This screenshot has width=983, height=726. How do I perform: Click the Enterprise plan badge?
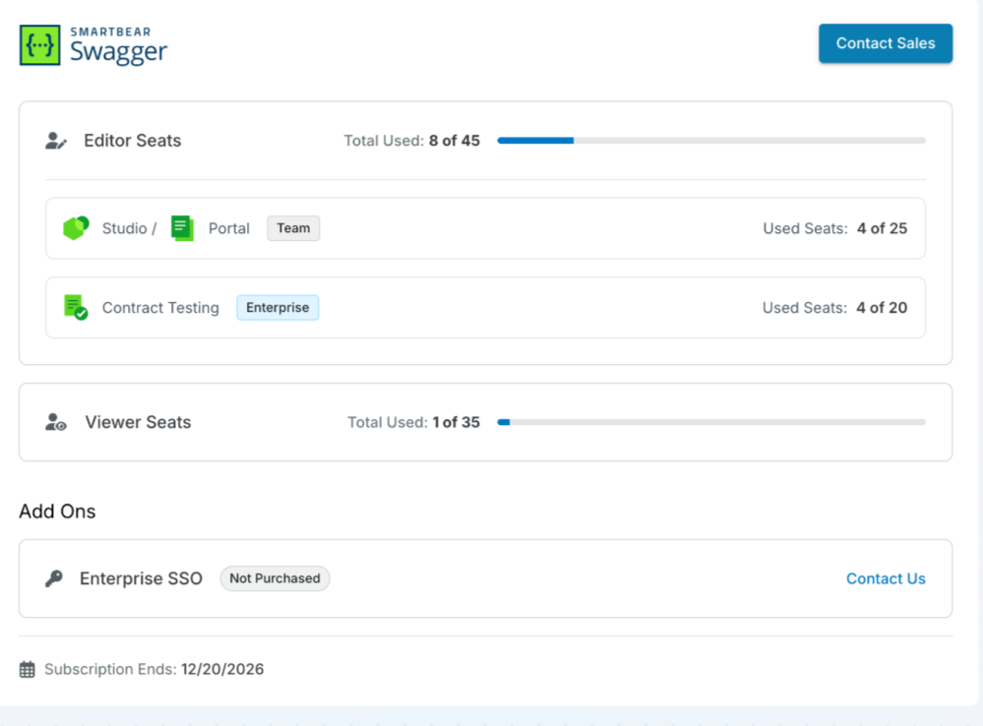click(x=277, y=307)
